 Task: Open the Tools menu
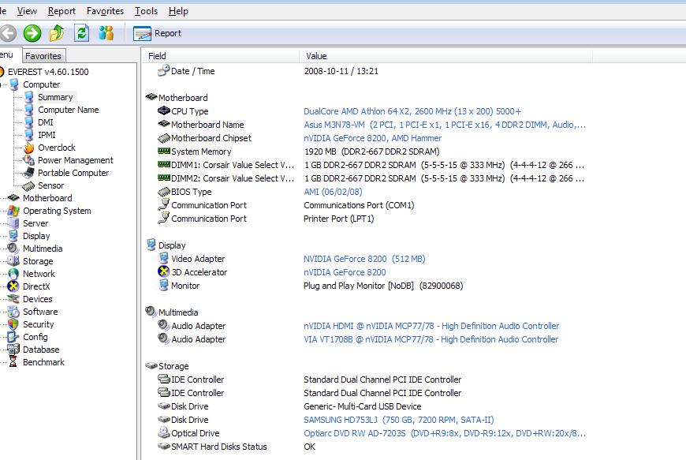click(146, 11)
